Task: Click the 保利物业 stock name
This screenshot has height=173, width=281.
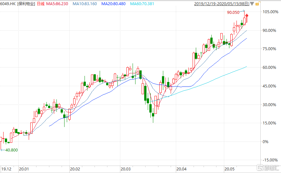Action: [26, 4]
